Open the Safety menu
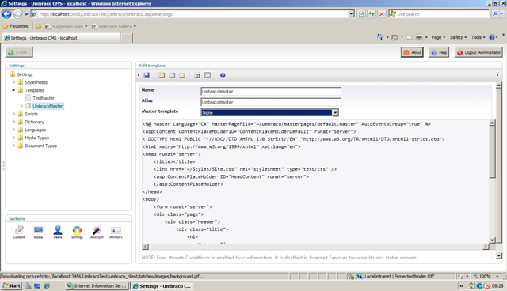Image resolution: width=507 pixels, height=291 pixels. 458,37
